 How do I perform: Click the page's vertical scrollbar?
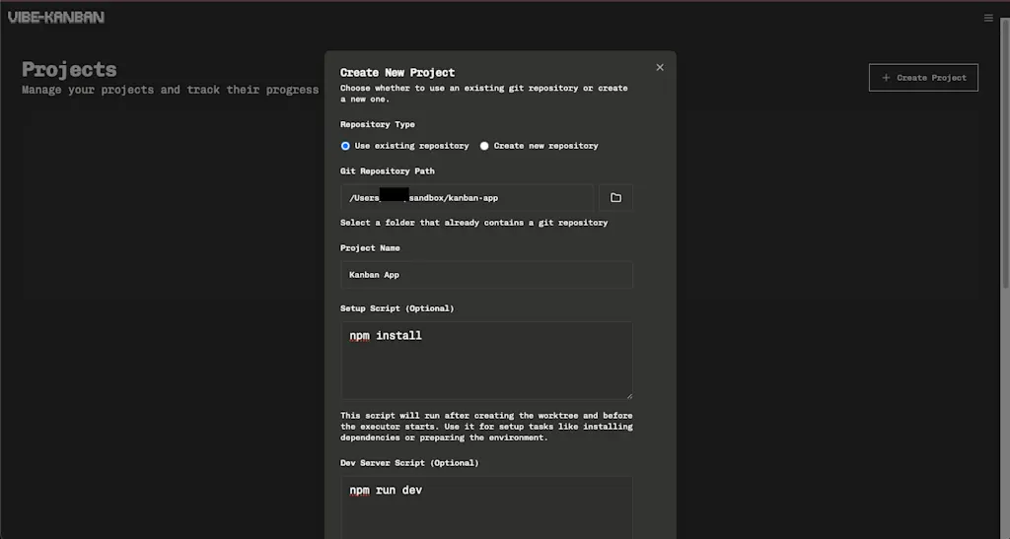pyautogui.click(x=1005, y=155)
